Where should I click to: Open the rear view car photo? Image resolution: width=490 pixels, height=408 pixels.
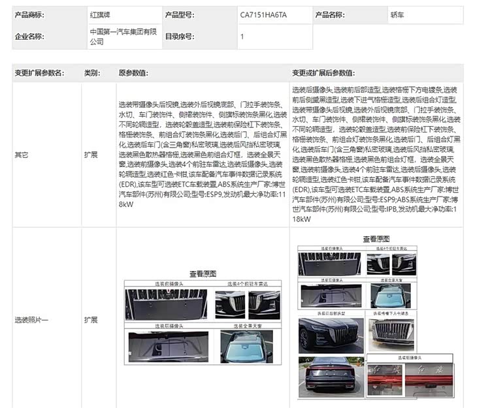click(x=330, y=378)
